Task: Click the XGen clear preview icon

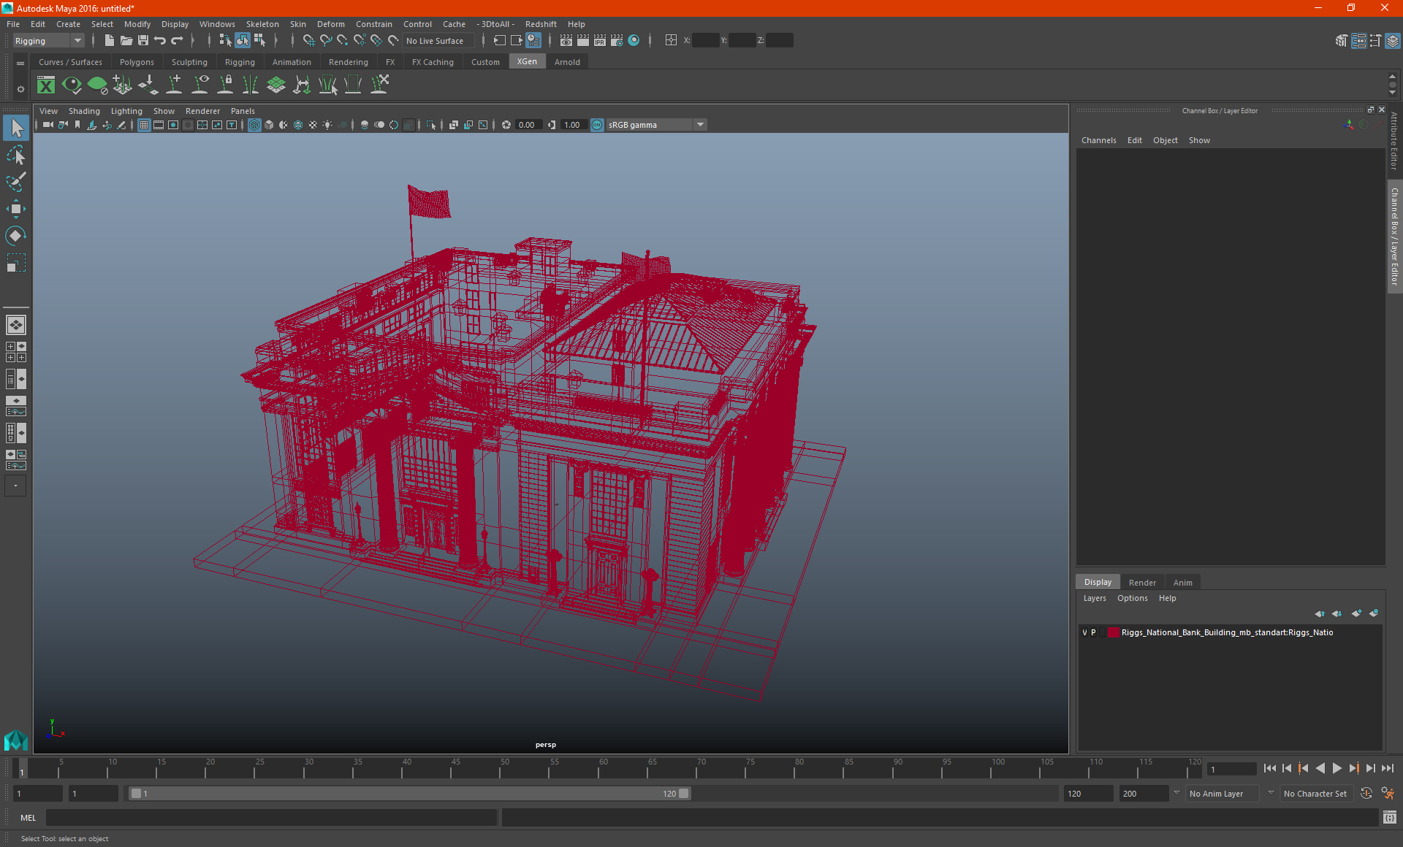Action: (97, 85)
